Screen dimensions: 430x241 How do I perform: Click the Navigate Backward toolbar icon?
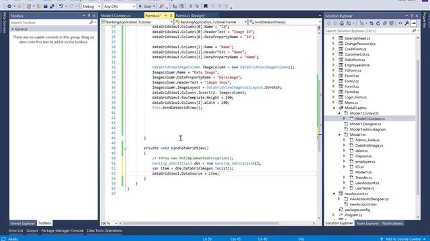pyautogui.click(x=9, y=6)
